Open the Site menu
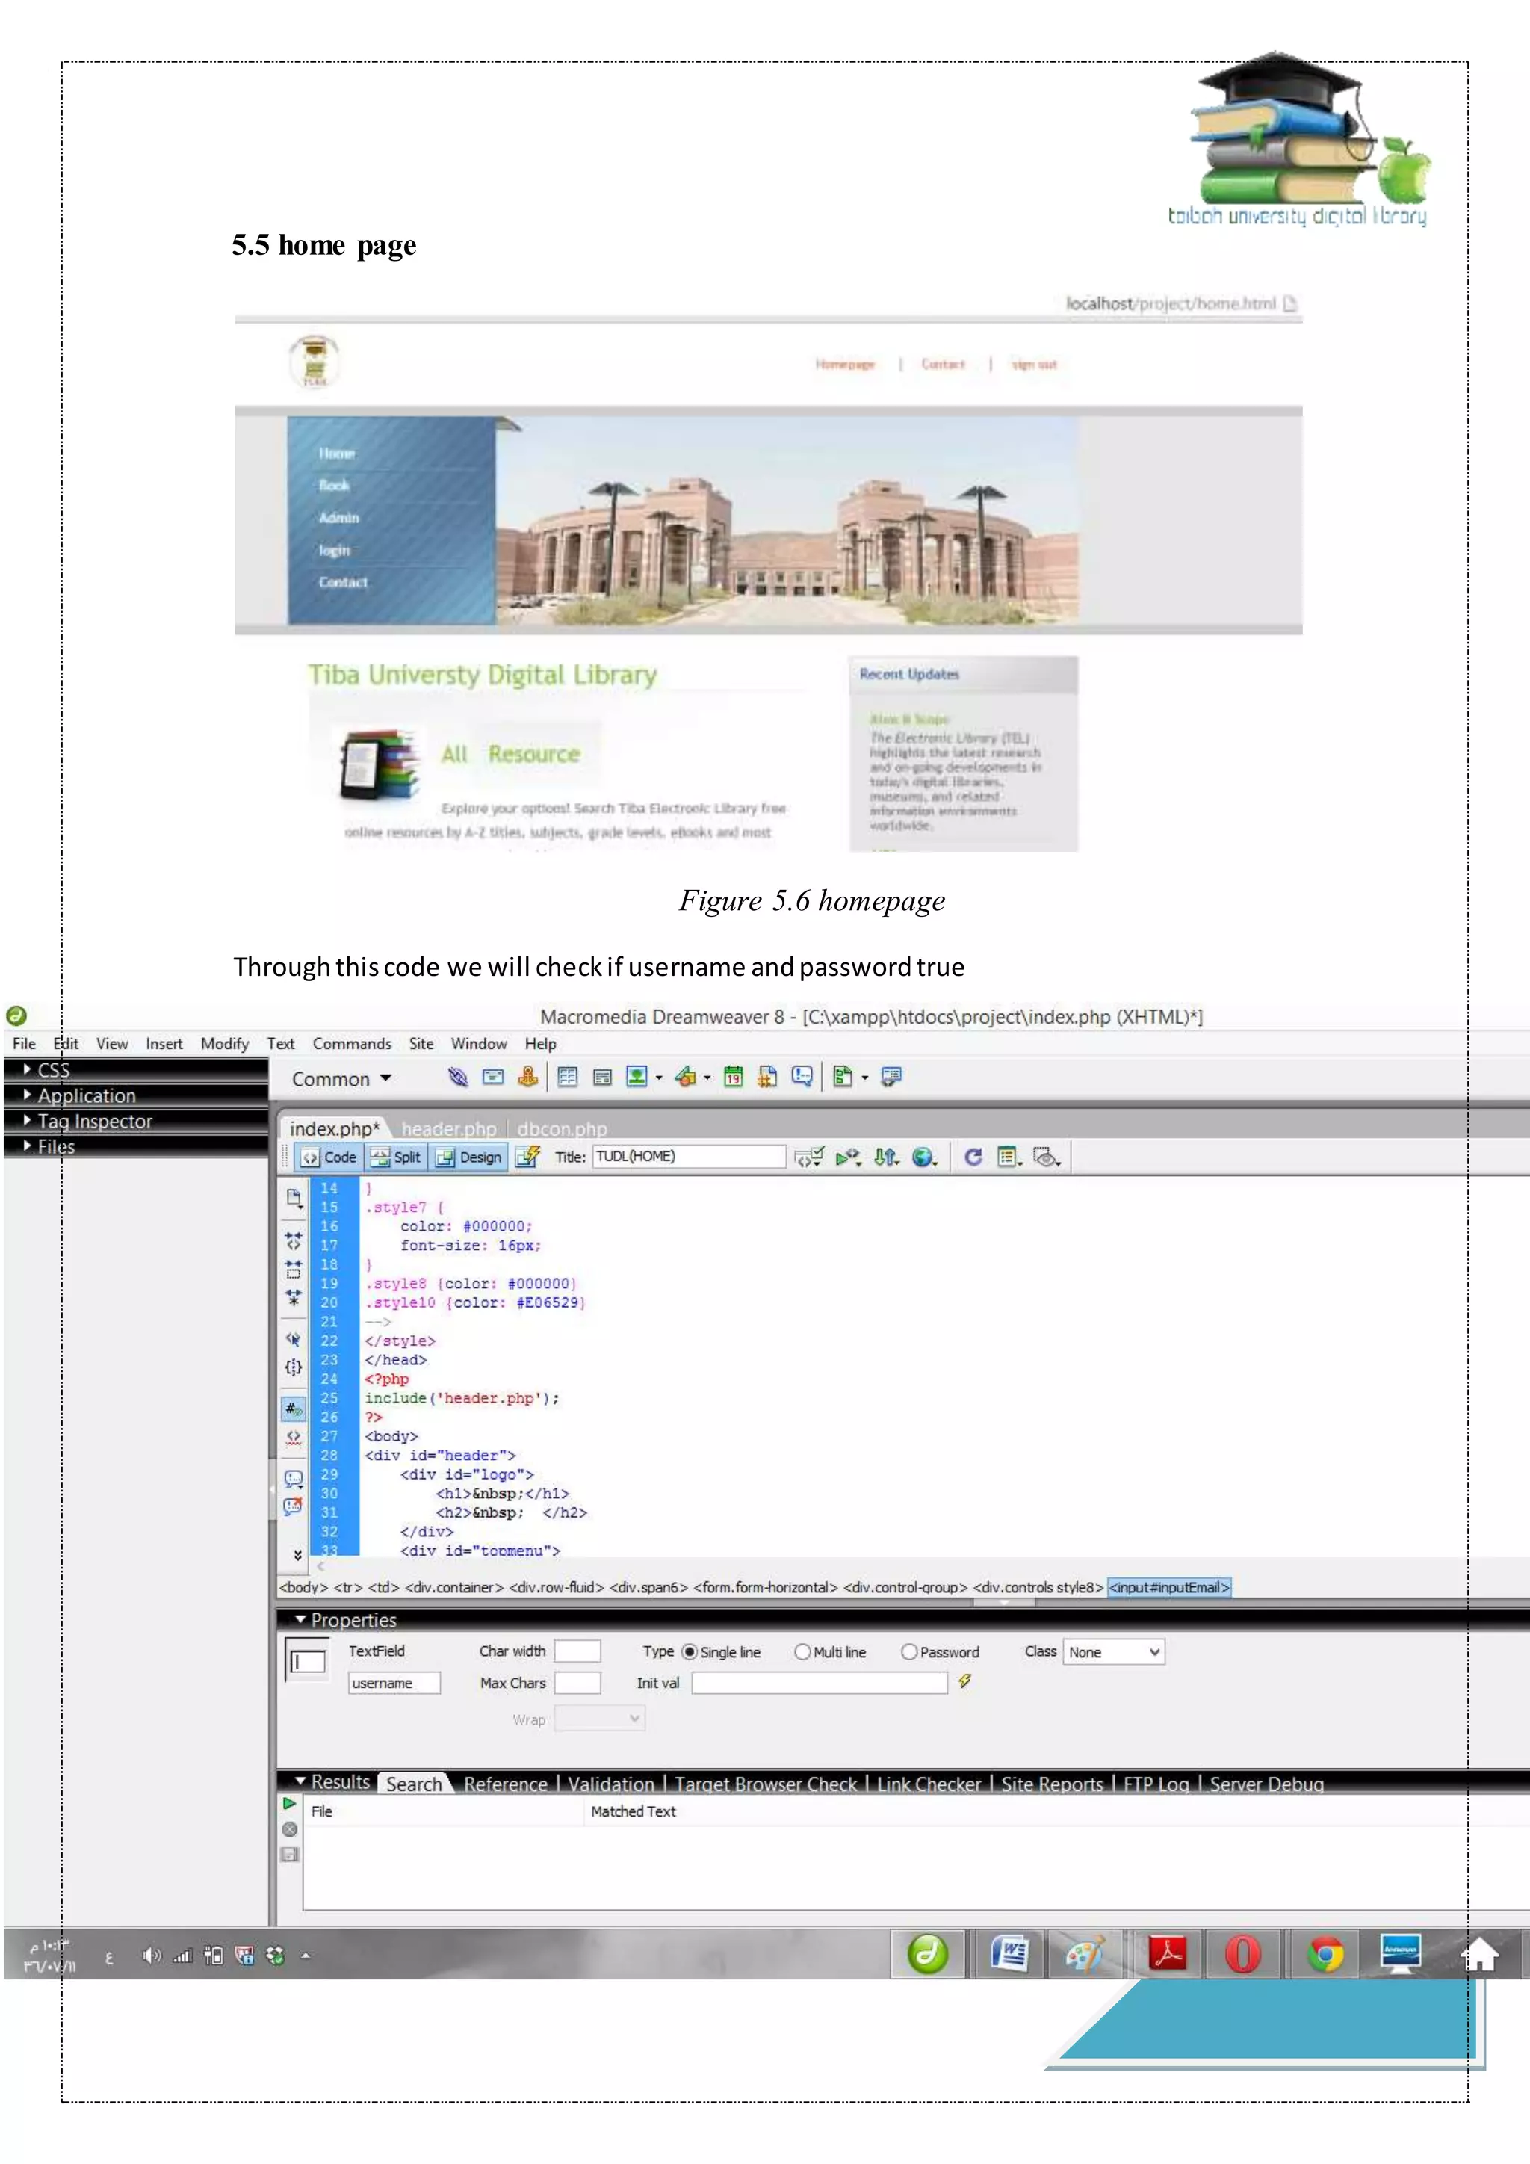 coord(421,1043)
